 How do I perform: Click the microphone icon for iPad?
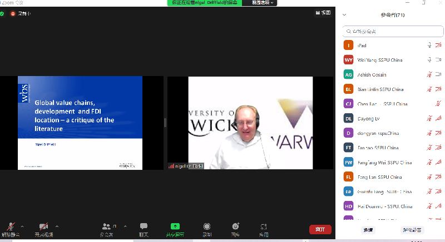pos(429,46)
